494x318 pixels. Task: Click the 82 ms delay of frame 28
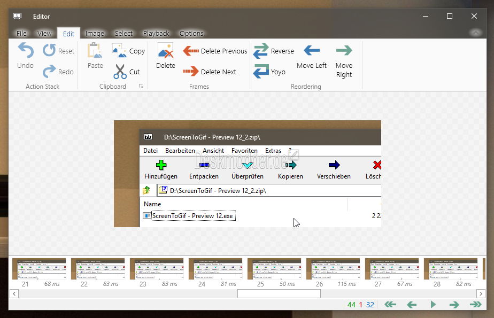coord(464,284)
